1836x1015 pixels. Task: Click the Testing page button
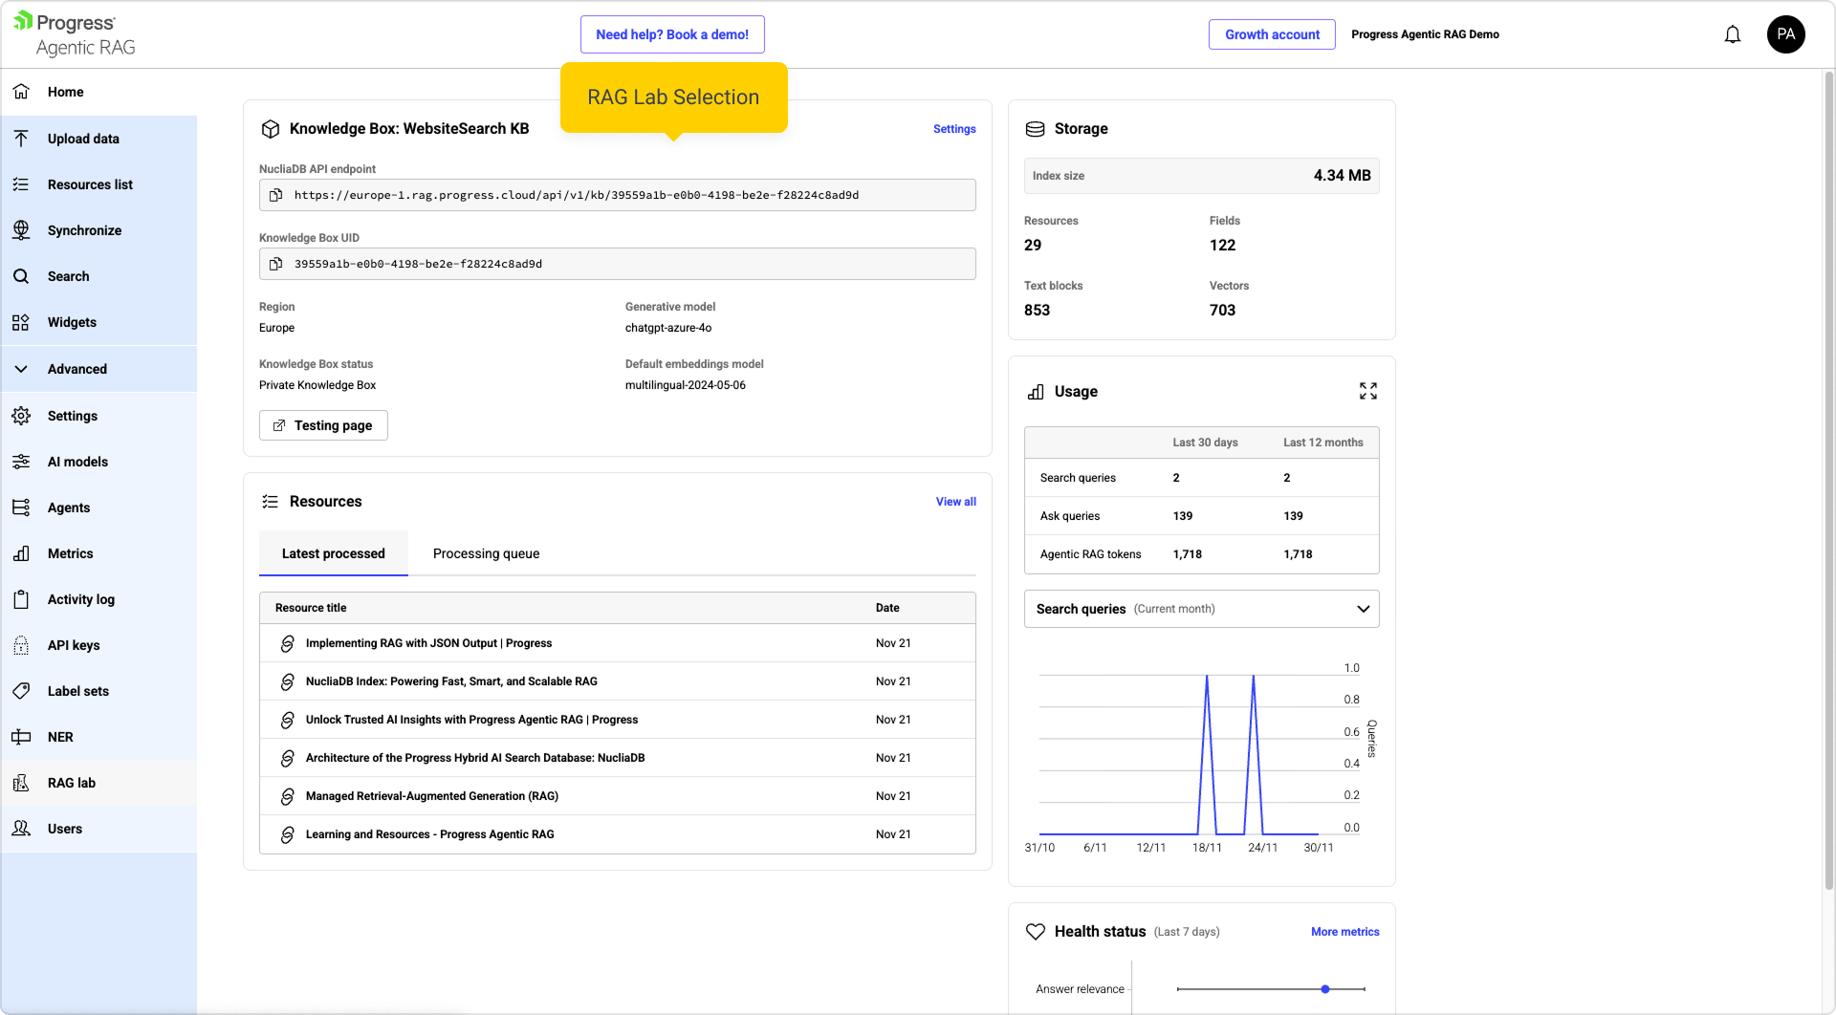coord(323,425)
